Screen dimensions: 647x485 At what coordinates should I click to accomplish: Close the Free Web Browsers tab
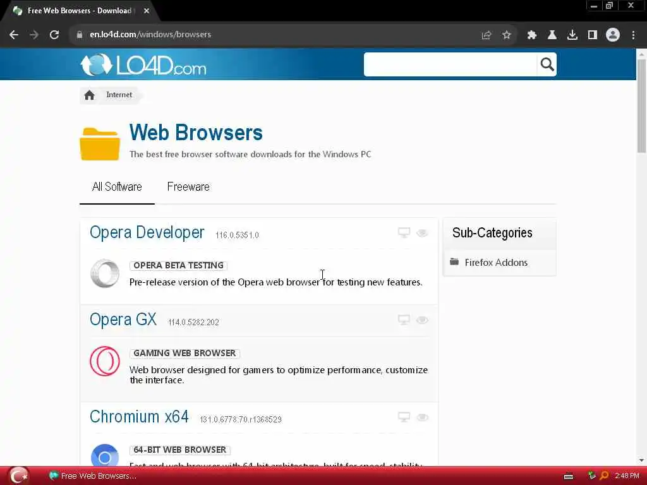click(147, 11)
